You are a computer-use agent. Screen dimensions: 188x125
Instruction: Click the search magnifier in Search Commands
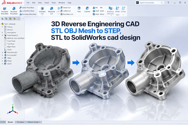click(x=162, y=3)
